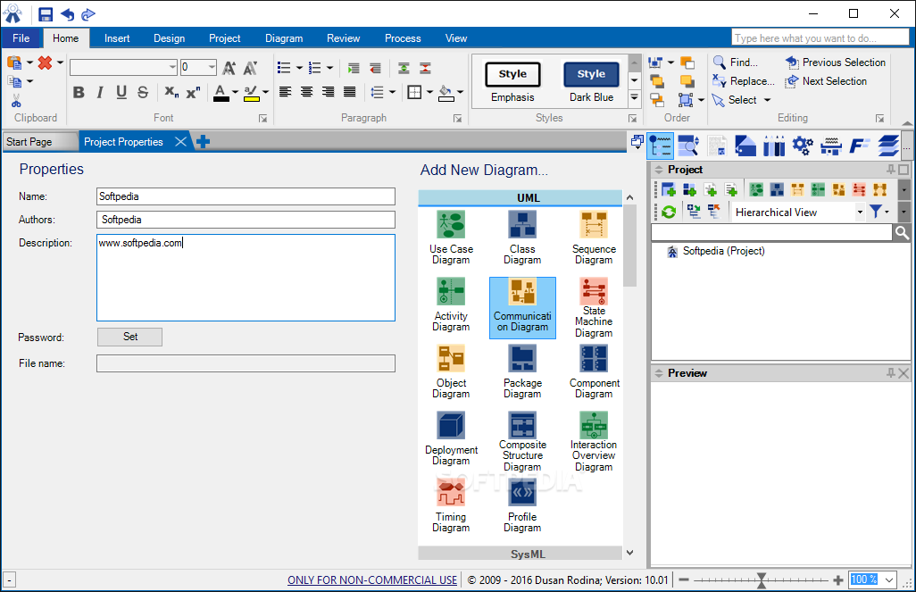Click the zoom slider handle
The width and height of the screenshot is (916, 592).
click(762, 579)
